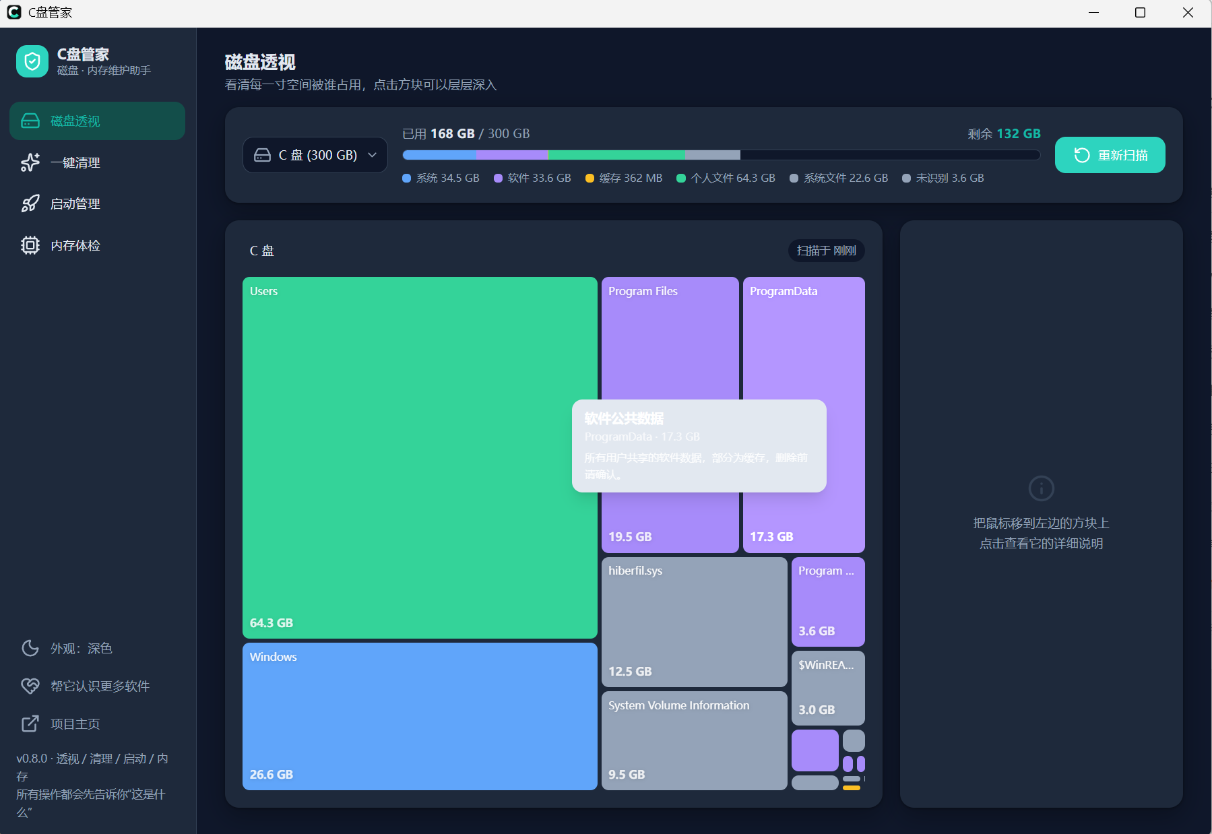Click the tiny yellow block in the treemap
Image resolution: width=1212 pixels, height=834 pixels.
[852, 788]
